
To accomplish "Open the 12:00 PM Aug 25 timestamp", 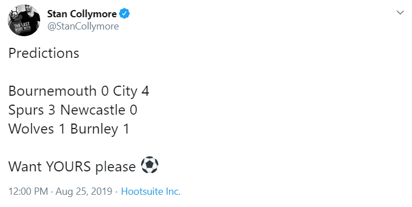I will 60,191.
